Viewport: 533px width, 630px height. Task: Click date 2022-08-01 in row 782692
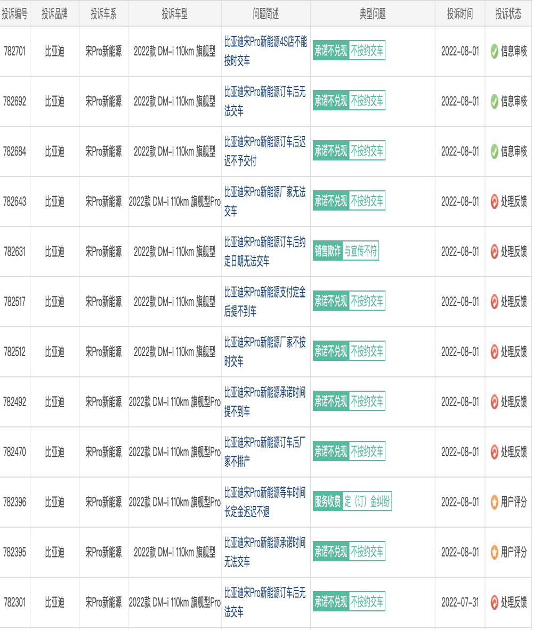click(x=460, y=101)
